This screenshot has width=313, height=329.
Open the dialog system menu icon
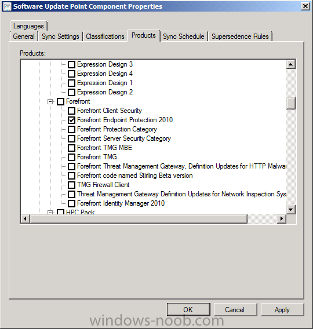coord(7,6)
